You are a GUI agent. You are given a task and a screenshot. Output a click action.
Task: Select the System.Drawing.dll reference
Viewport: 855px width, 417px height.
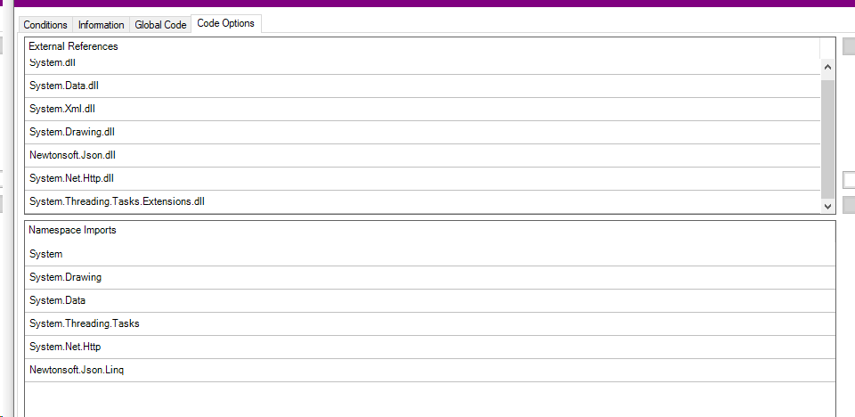(x=422, y=133)
